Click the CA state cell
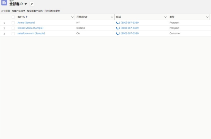The image size is (211, 139). pos(78,33)
